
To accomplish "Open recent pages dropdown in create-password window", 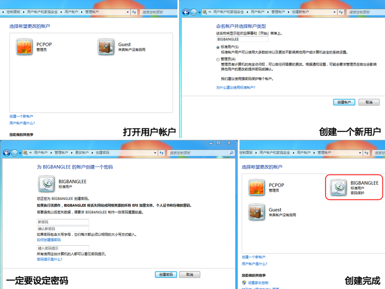I will tap(20, 153).
